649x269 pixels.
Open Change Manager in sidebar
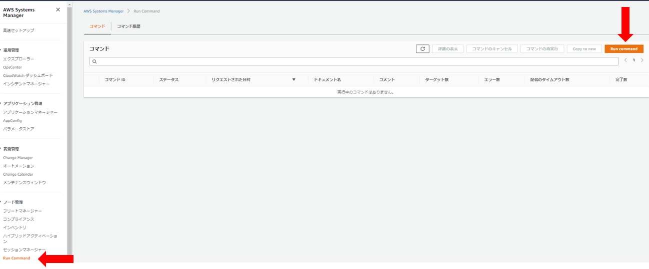pyautogui.click(x=18, y=158)
